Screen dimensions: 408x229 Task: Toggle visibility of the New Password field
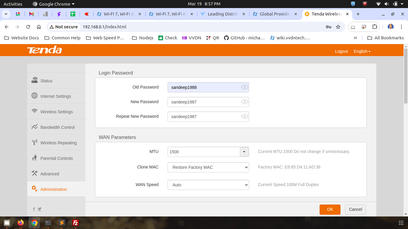click(x=244, y=102)
